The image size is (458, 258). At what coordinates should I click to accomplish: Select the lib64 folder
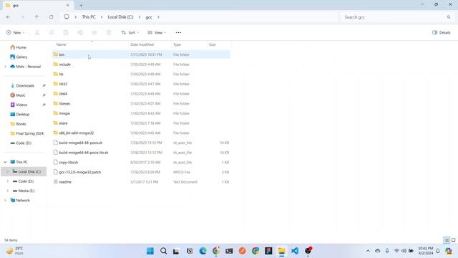pyautogui.click(x=141, y=94)
